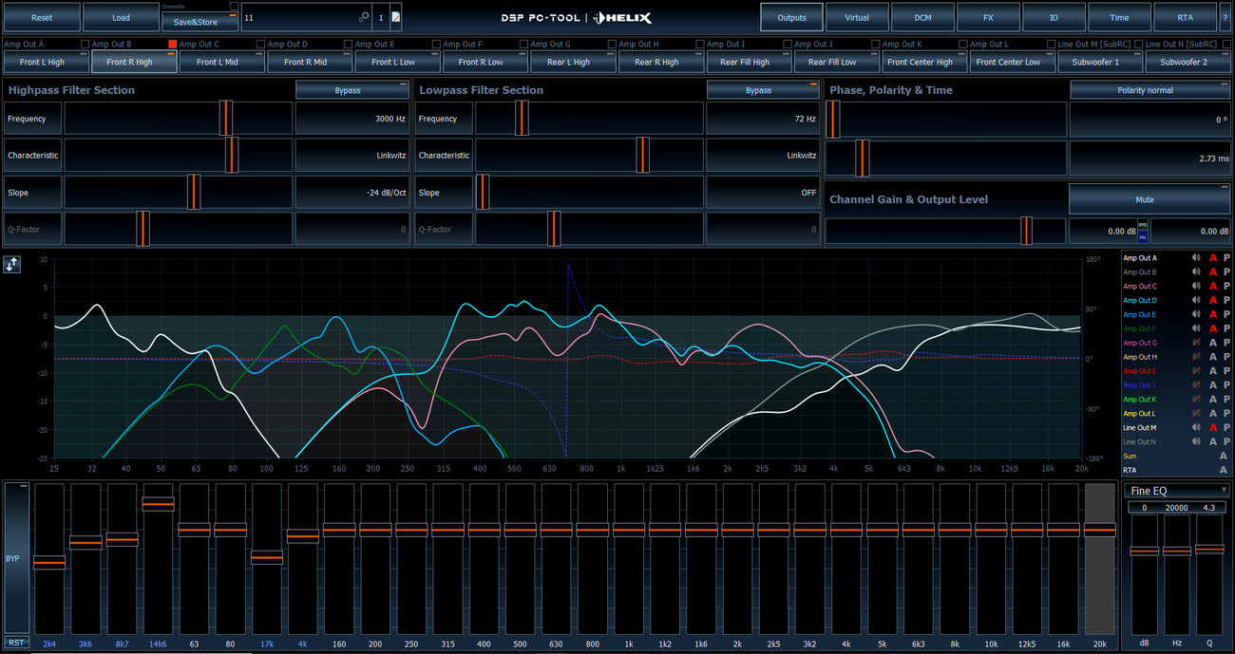Open the Linkwitz characteristic dropdown in Lowpass section
This screenshot has height=654, width=1235.
pyautogui.click(x=763, y=155)
